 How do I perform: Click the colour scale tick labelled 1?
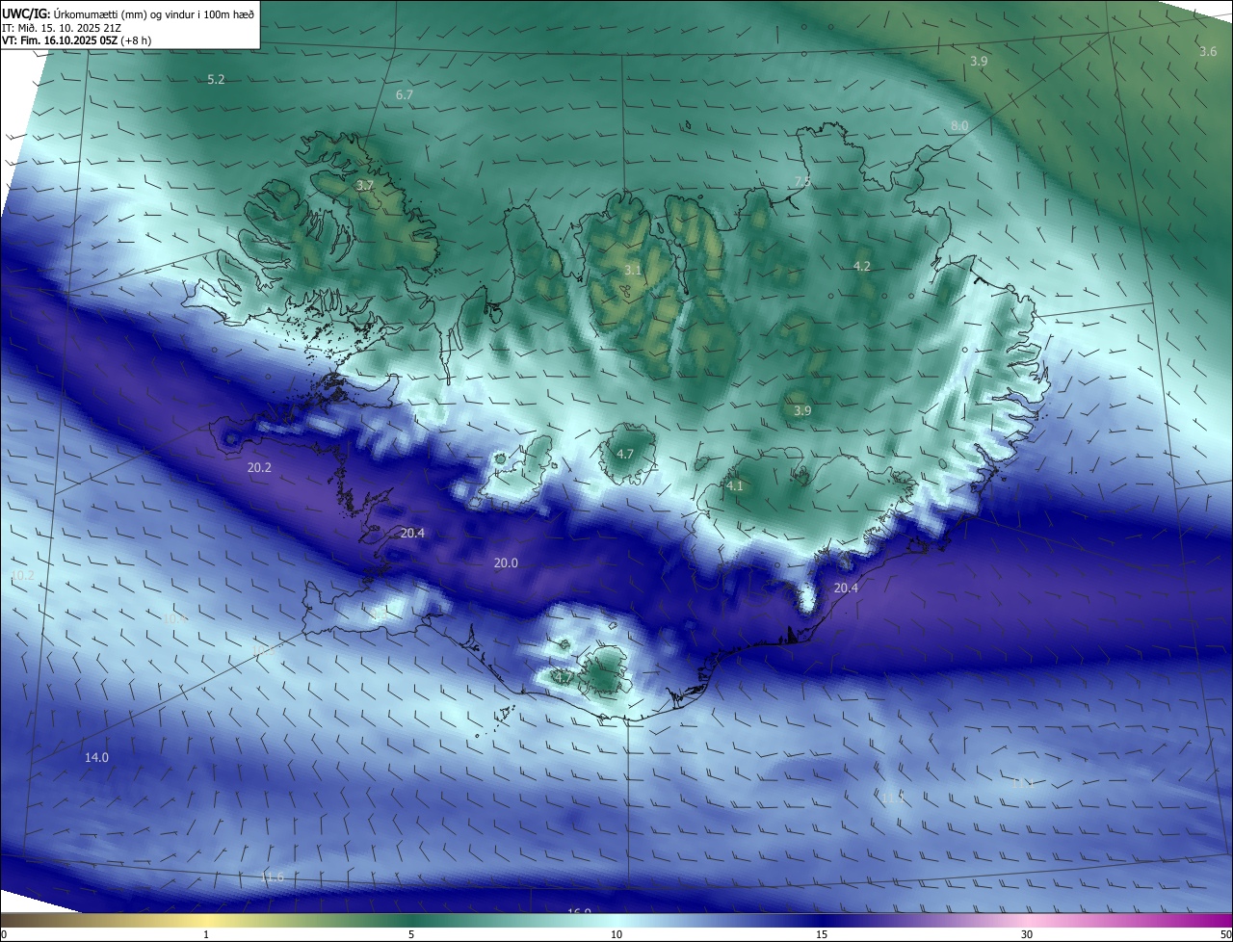pos(206,934)
